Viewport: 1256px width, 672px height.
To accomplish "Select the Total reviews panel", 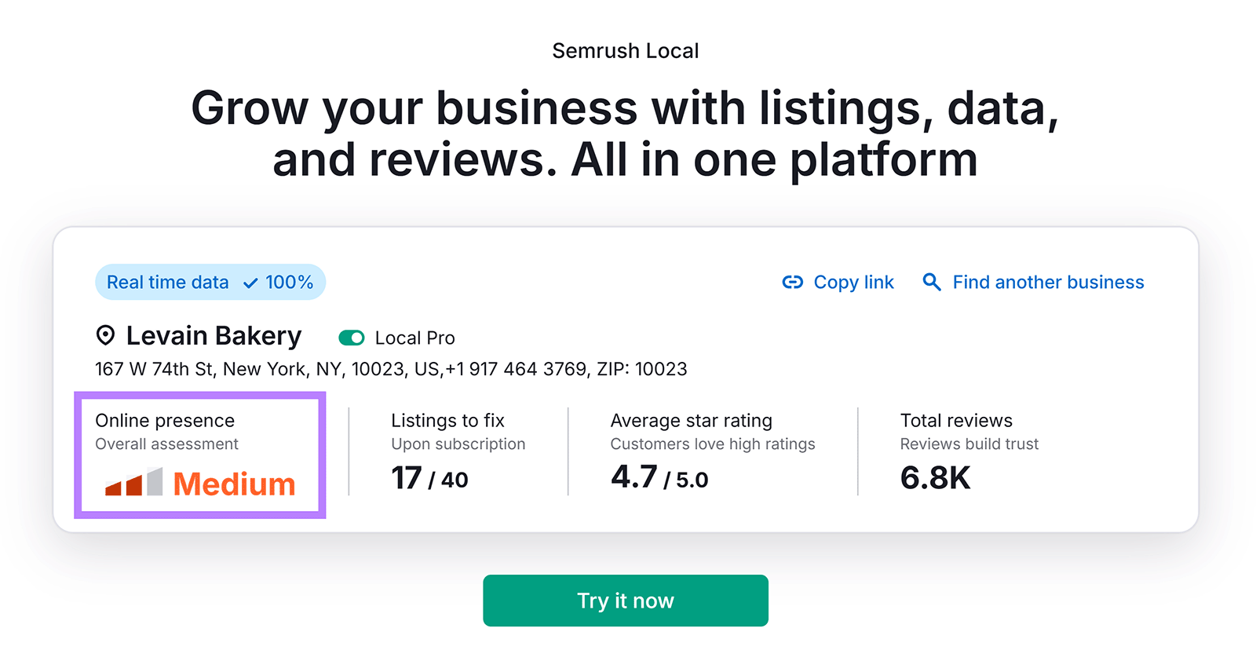I will pos(969,451).
